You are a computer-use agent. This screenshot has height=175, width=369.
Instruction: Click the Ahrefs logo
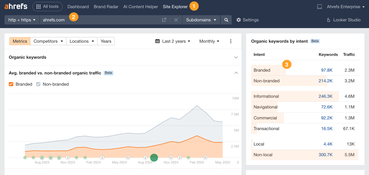pos(16,6)
